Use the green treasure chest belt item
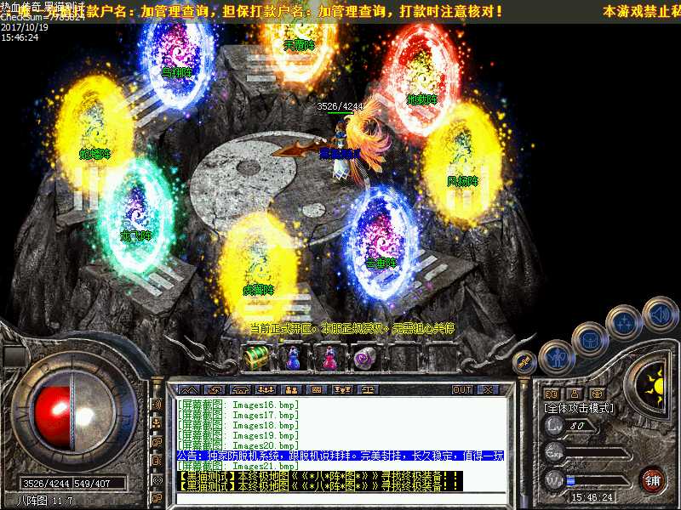The image size is (681, 510). [x=257, y=357]
